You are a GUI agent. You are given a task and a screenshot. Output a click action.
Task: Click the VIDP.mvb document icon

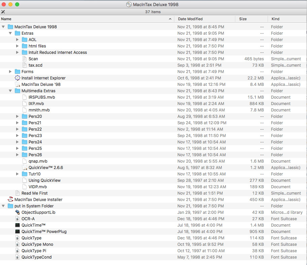pyautogui.click(x=25, y=187)
